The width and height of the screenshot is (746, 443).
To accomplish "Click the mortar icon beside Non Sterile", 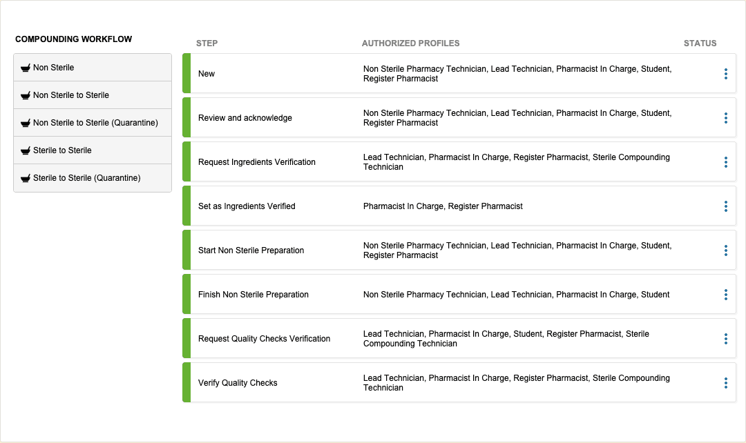I will click(x=26, y=68).
